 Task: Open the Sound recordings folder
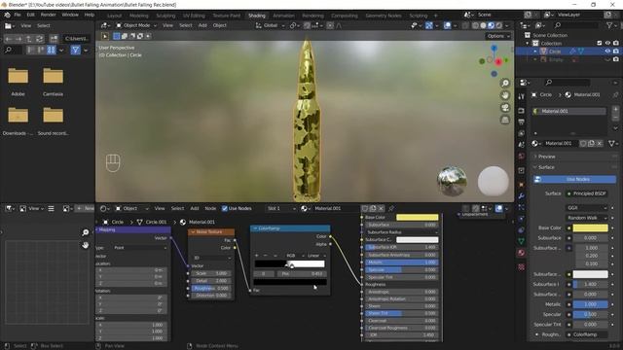coord(53,121)
